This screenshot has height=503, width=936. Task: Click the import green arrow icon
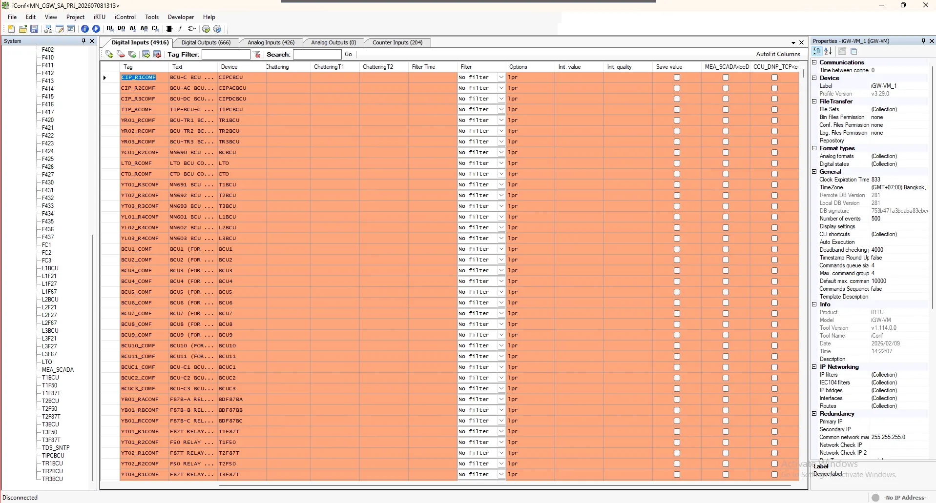(x=146, y=54)
